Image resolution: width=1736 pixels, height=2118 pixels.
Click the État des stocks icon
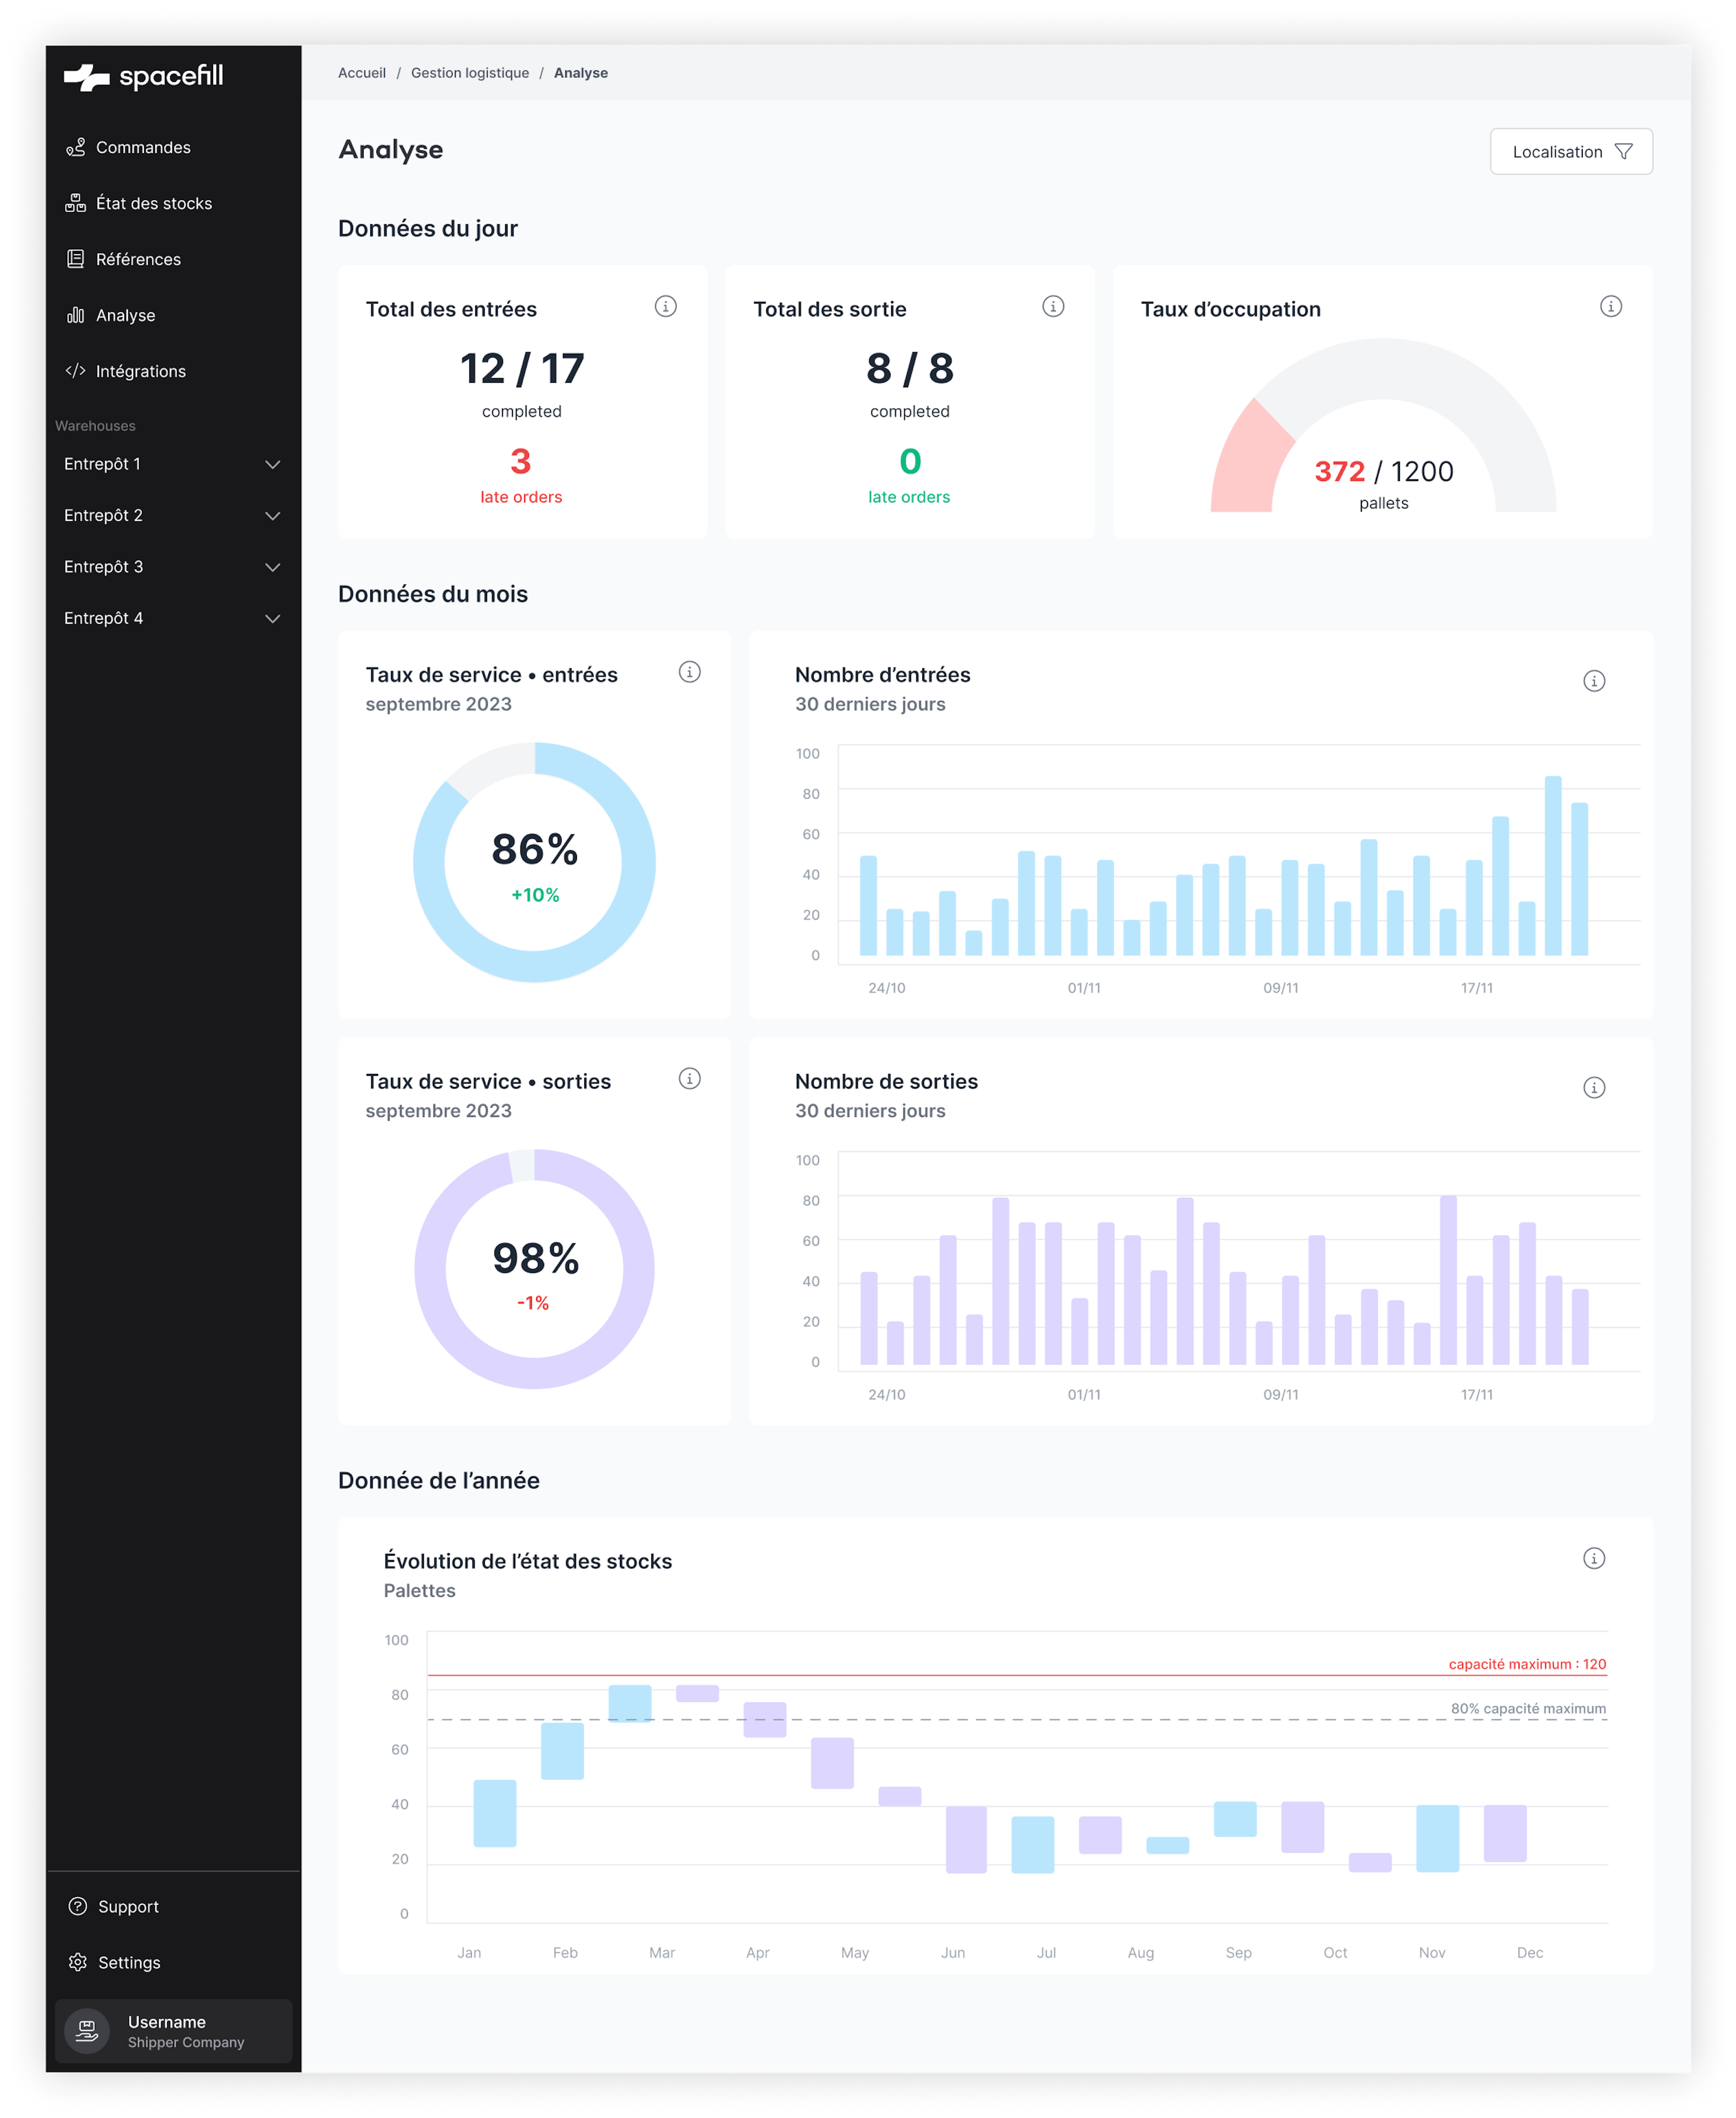click(75, 203)
